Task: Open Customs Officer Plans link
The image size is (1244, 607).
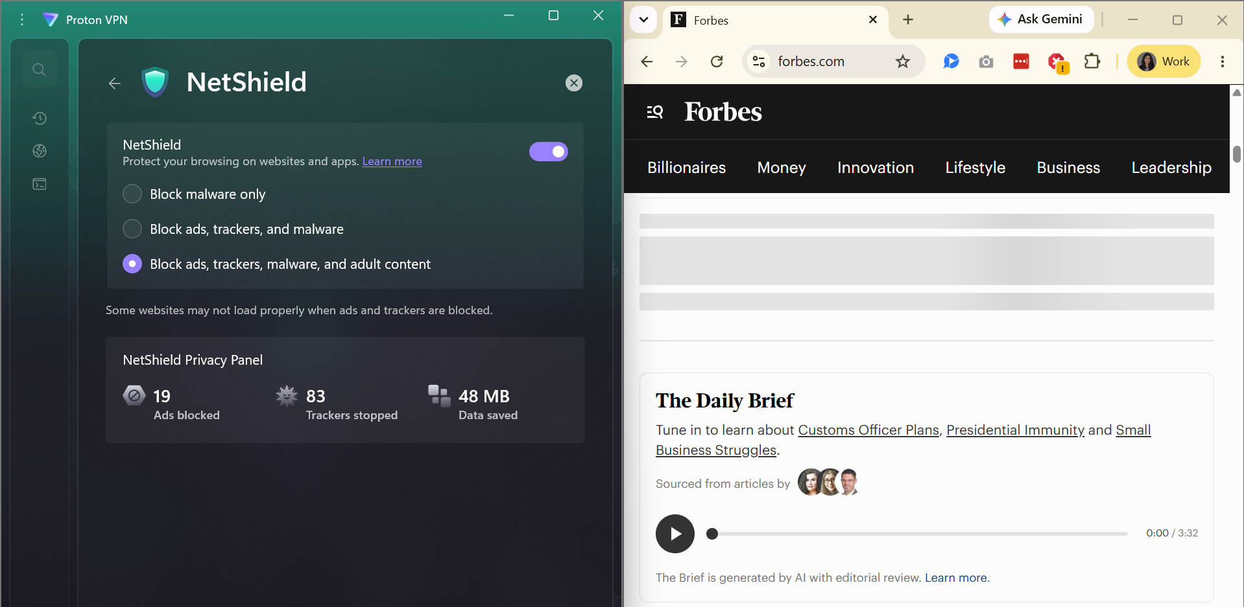Action: [868, 430]
